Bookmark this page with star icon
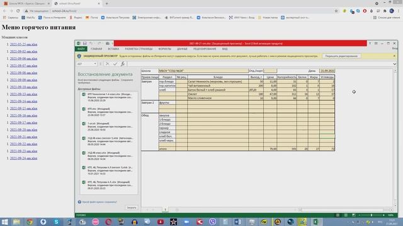This screenshot has width=403, height=226. pos(336,11)
